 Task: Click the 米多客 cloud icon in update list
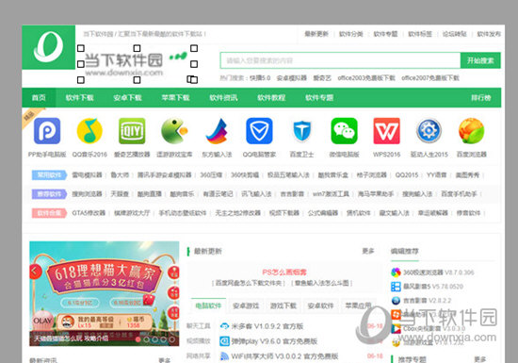224,326
